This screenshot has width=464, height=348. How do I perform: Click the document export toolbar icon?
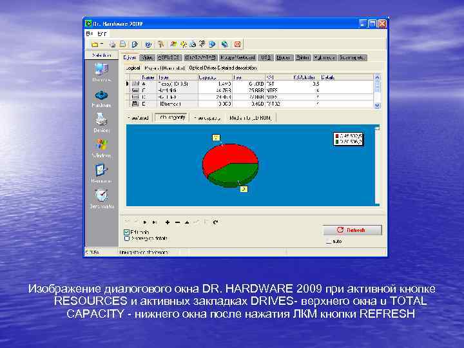(x=135, y=44)
